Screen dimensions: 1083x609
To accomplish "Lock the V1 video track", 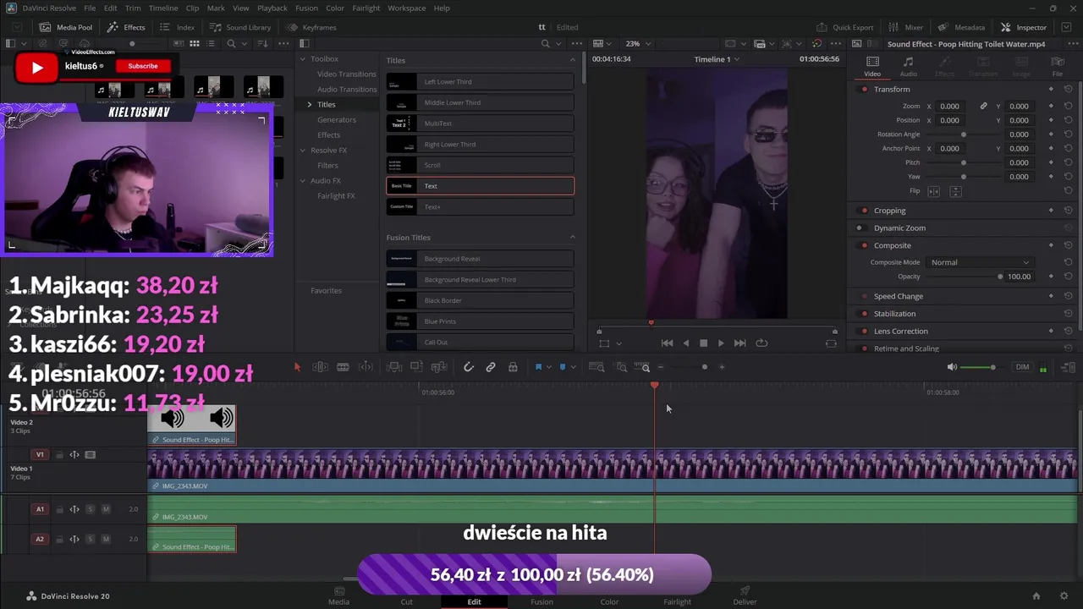I will coord(59,455).
